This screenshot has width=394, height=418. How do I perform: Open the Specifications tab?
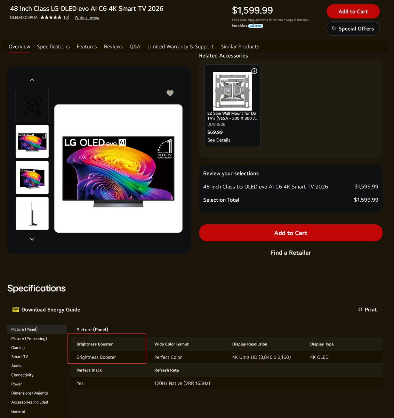53,47
